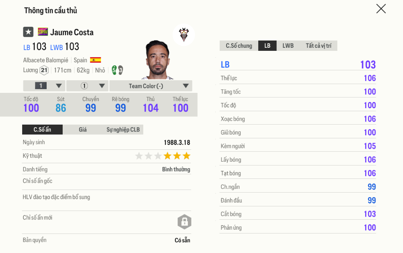The width and height of the screenshot is (403, 253).
Task: Open the level 1 dropdown
Action: pyautogui.click(x=44, y=86)
